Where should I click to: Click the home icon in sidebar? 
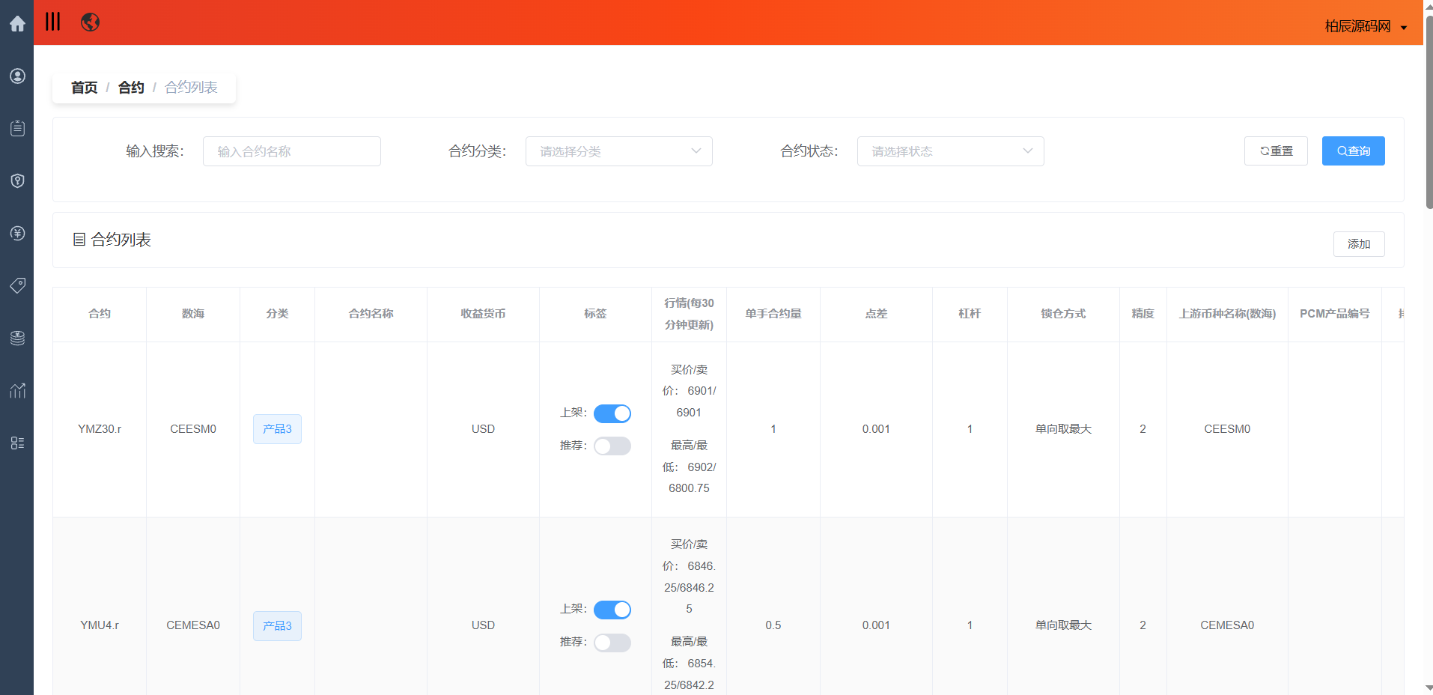(17, 24)
